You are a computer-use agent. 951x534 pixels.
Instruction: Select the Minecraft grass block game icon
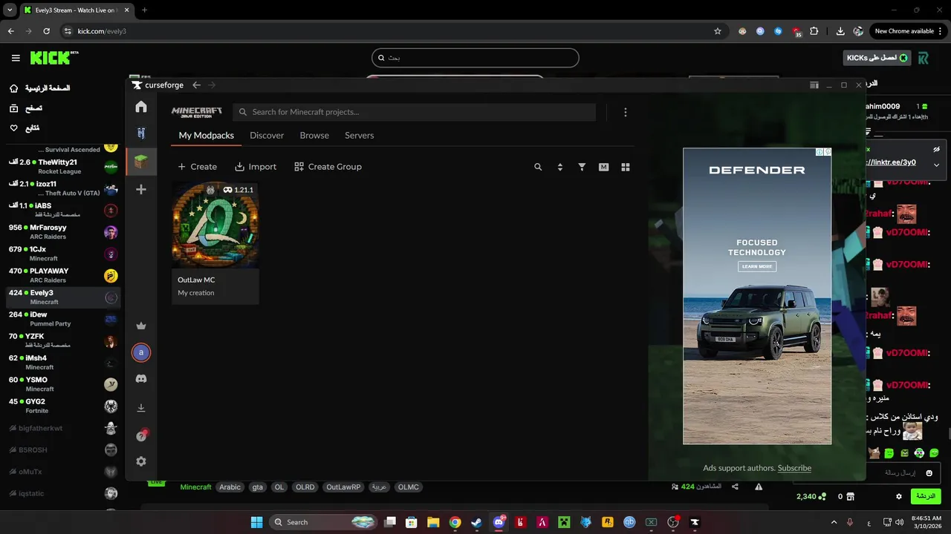pos(141,161)
